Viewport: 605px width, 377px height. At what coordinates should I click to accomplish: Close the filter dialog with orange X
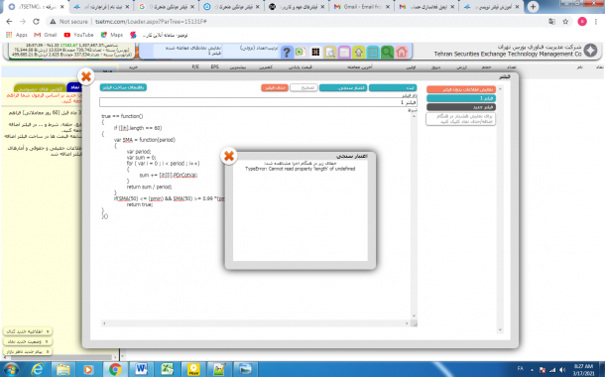click(x=86, y=76)
